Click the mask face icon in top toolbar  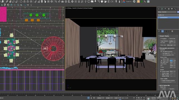point(102,2)
